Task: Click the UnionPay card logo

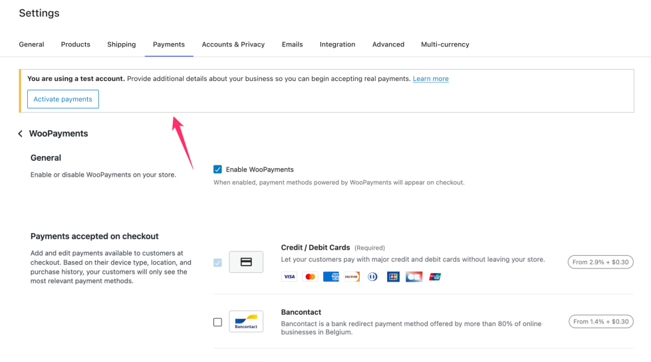Action: coord(435,277)
